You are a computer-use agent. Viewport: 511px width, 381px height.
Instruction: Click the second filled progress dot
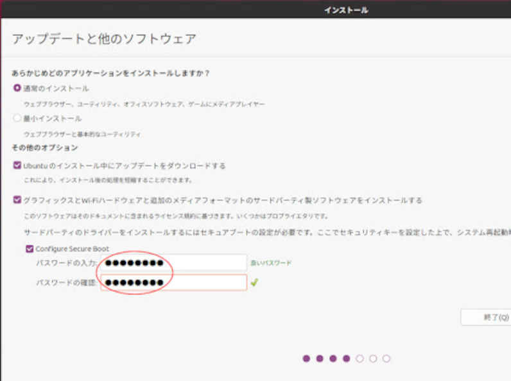pyautogui.click(x=320, y=359)
